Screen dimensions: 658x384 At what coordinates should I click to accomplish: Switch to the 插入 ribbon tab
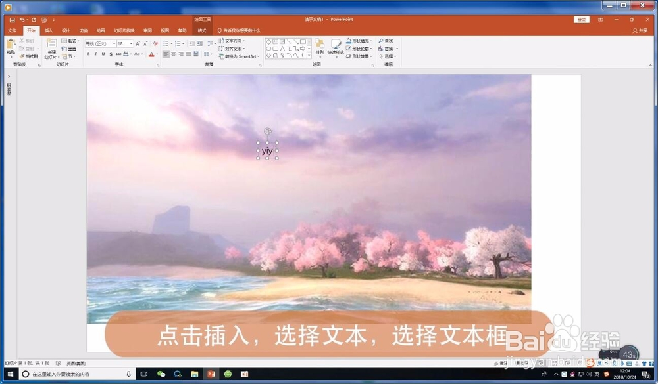pos(47,30)
